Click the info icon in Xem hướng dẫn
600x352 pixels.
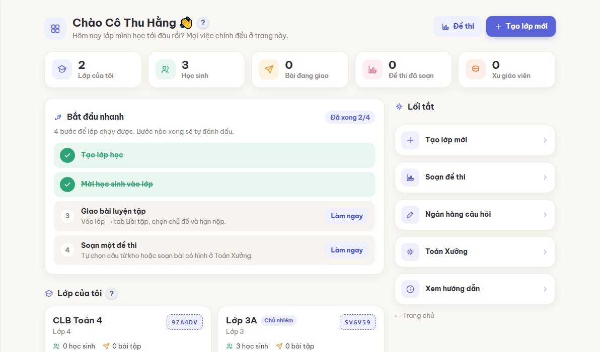pos(410,289)
